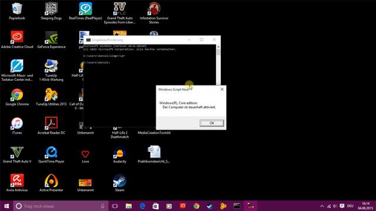Viewport: 376px width, 211px height.
Task: Select the MediaCreationTool64 desktop label
Action: coord(154,133)
